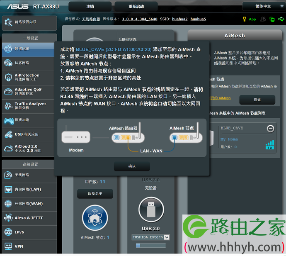Image resolution: width=286 pixels, height=256 pixels.
Task: Click the huahua2 SSID link
Action: click(179, 19)
